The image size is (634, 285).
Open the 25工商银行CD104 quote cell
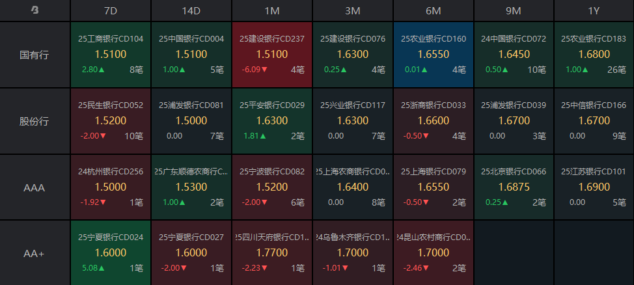click(111, 55)
